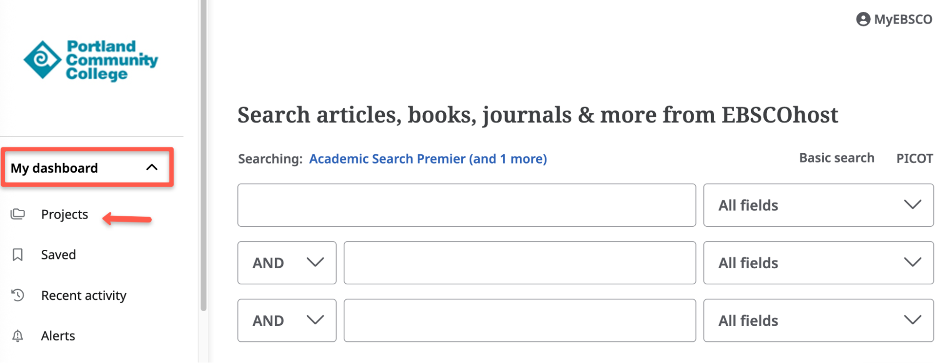This screenshot has height=363, width=942.
Task: Collapse the My dashboard section
Action: click(152, 167)
